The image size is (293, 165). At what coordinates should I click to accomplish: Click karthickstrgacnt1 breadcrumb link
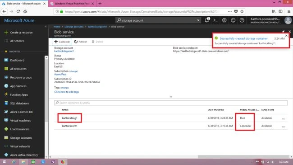pyautogui.click(x=97, y=27)
